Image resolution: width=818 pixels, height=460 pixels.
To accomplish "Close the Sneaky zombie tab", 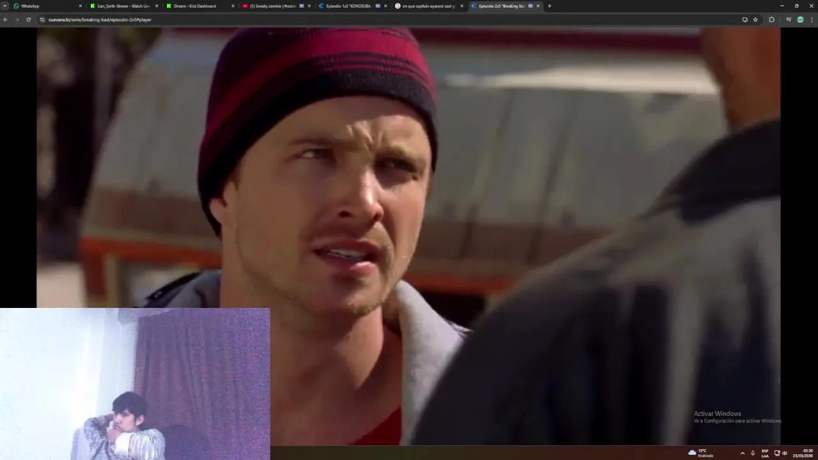I will 309,6.
